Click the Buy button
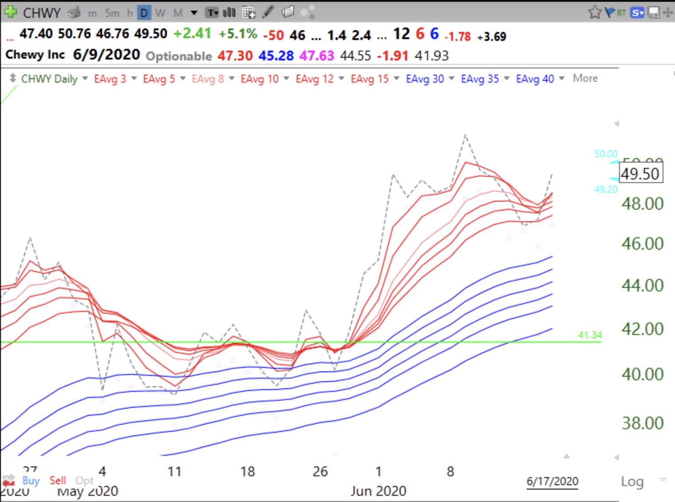The width and height of the screenshot is (675, 502). point(31,480)
